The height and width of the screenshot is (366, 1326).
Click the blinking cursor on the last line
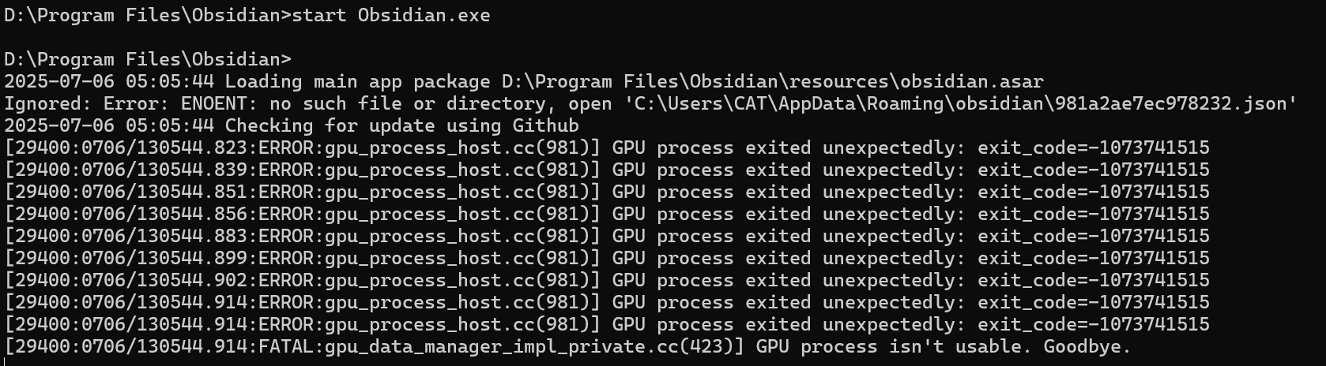[x=6, y=361]
